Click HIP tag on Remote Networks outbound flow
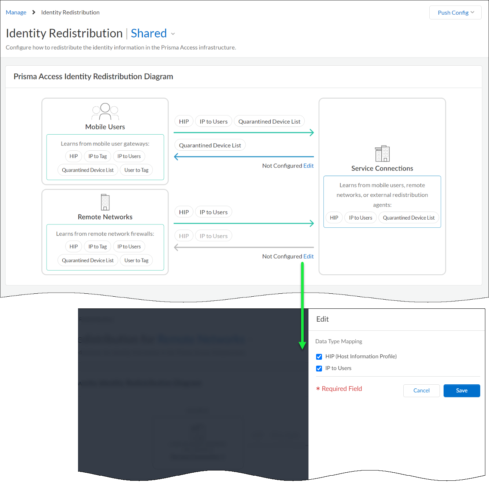Image resolution: width=489 pixels, height=487 pixels. pos(184,212)
